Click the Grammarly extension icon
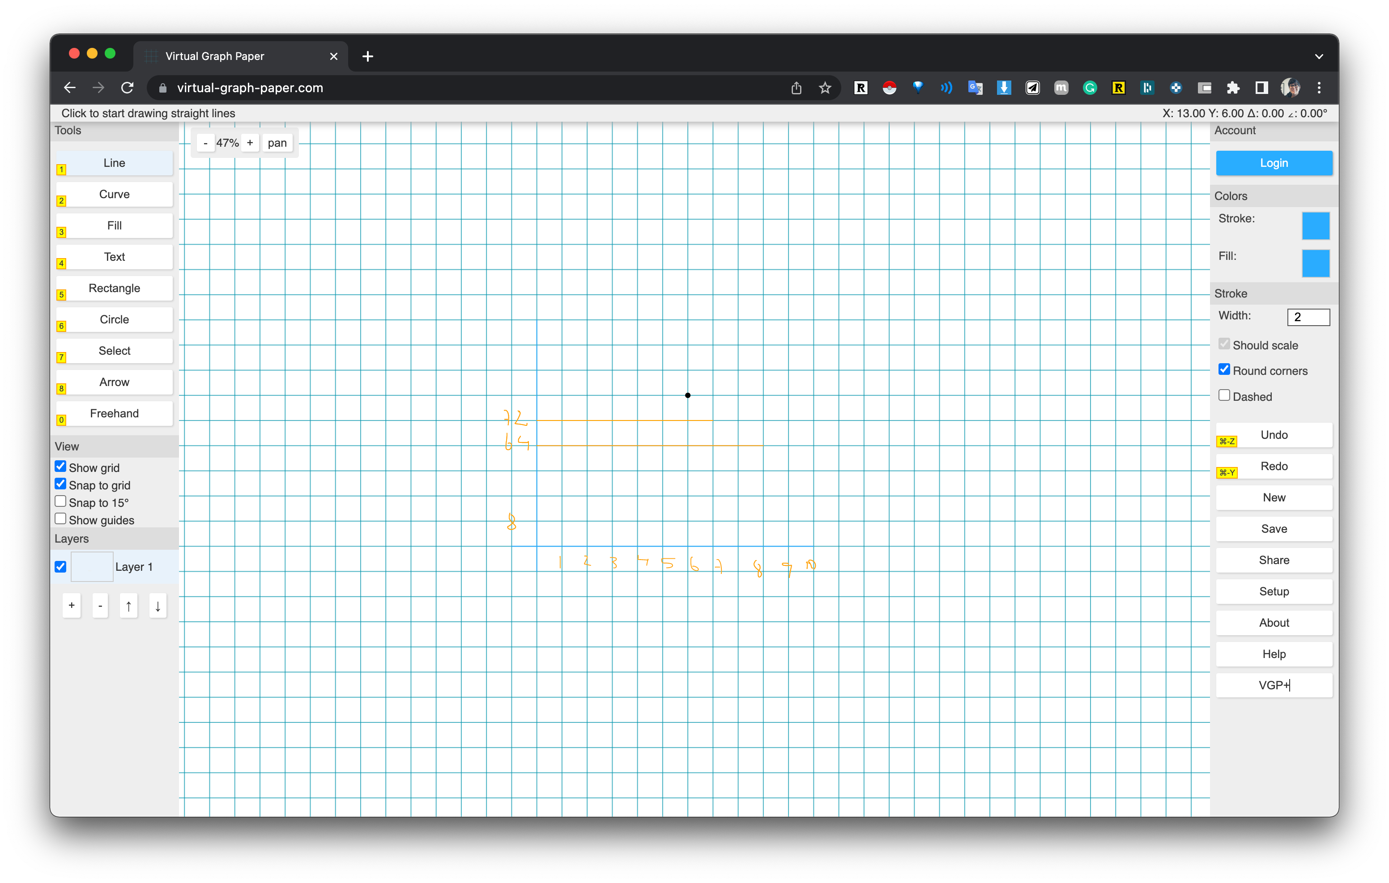This screenshot has height=883, width=1389. 1090,88
